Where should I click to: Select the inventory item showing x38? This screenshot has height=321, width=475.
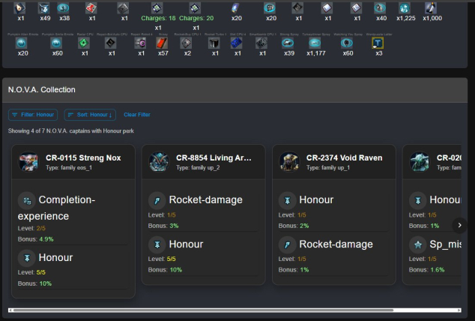pos(64,8)
